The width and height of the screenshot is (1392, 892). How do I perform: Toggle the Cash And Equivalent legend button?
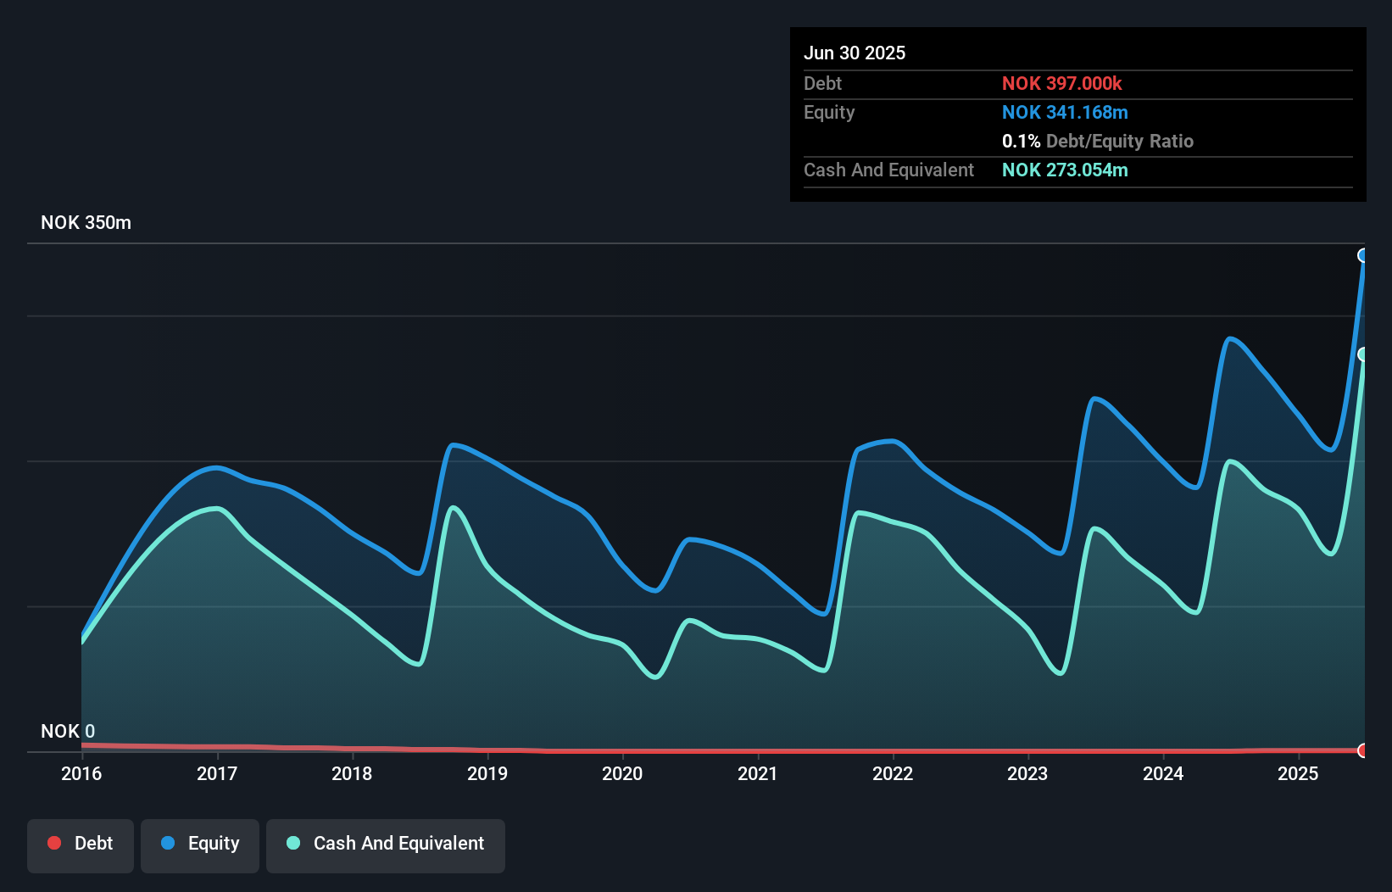385,845
